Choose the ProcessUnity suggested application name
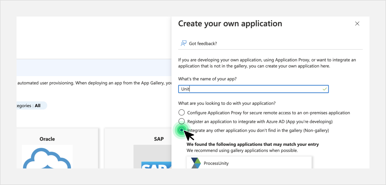386x185 pixels. click(216, 163)
